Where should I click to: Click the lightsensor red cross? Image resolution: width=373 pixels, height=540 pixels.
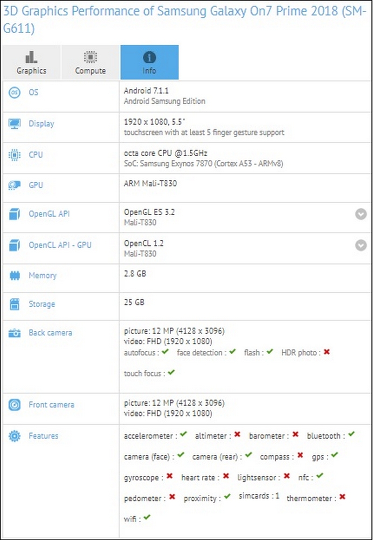287,476
